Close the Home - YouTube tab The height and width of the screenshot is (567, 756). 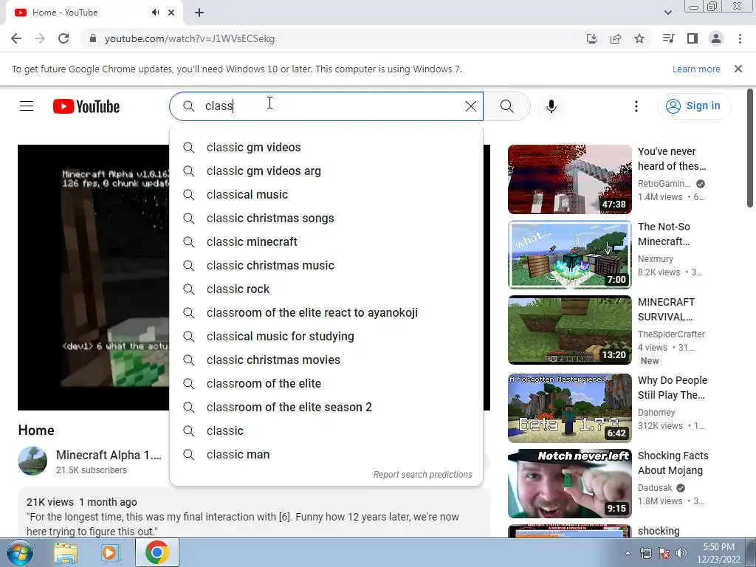tap(171, 13)
